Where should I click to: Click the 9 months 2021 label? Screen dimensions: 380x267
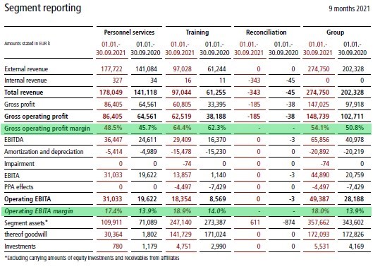(x=349, y=8)
